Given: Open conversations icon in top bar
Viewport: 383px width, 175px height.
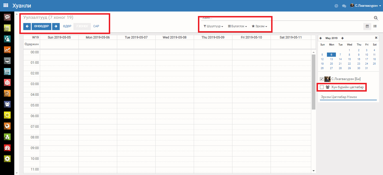Looking at the screenshot, I should point(344,6).
